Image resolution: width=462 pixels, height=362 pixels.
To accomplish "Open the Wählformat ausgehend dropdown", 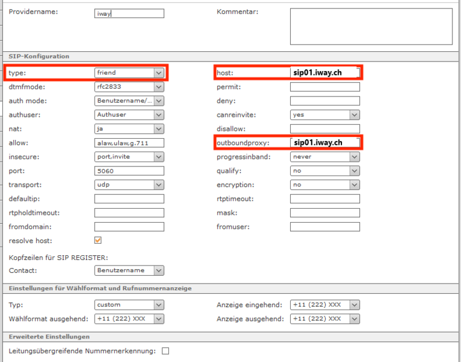I will pyautogui.click(x=129, y=319).
